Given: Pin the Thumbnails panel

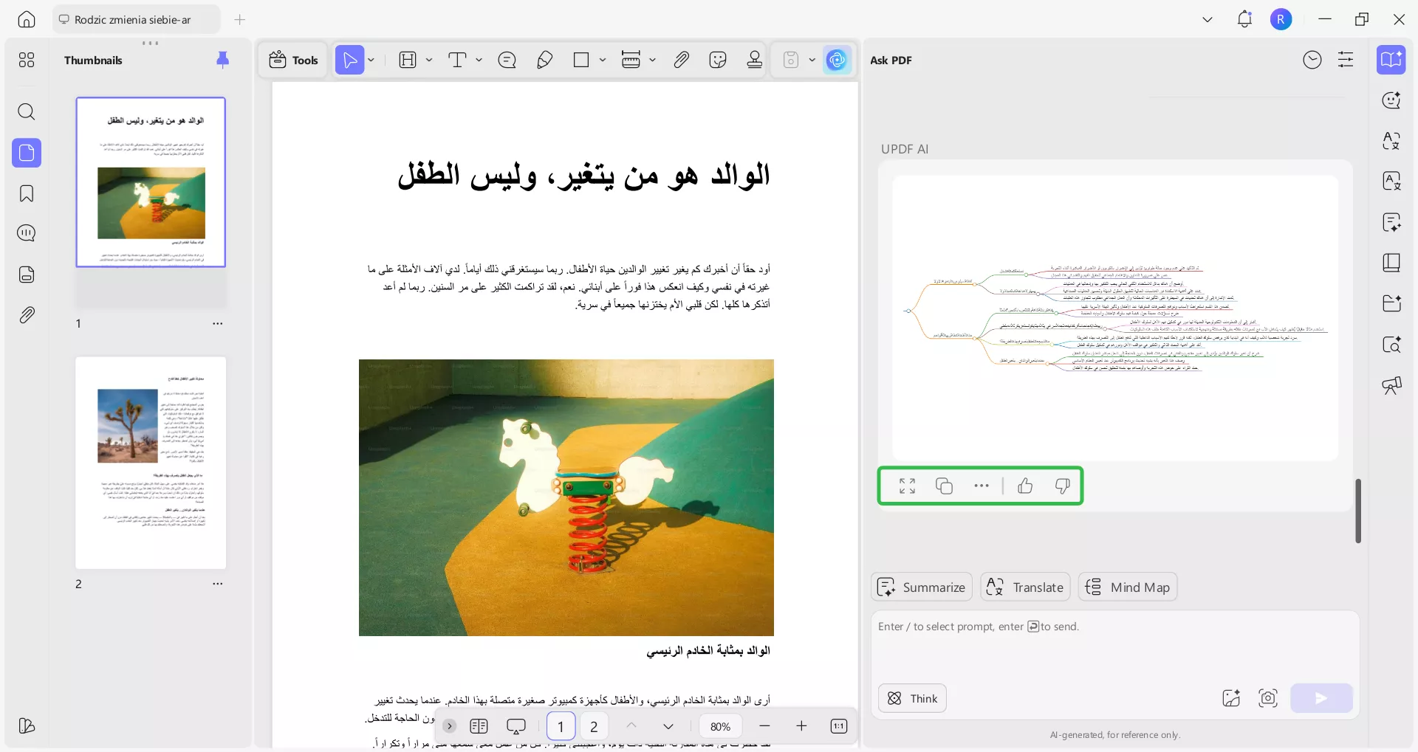Looking at the screenshot, I should (x=223, y=60).
